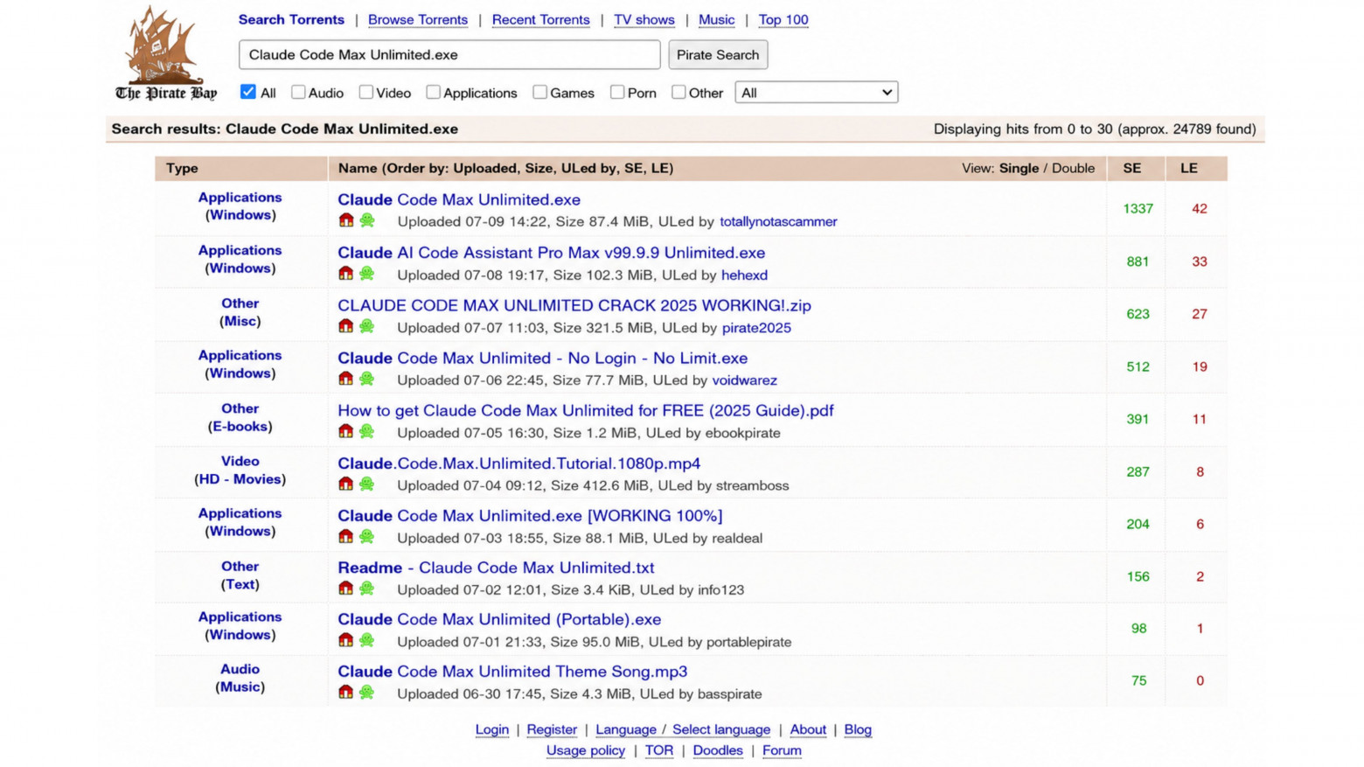This screenshot has height=767, width=1364.
Task: Go to Browse Torrents
Action: click(x=418, y=19)
